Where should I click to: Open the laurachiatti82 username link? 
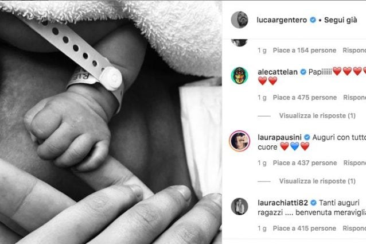click(x=283, y=203)
